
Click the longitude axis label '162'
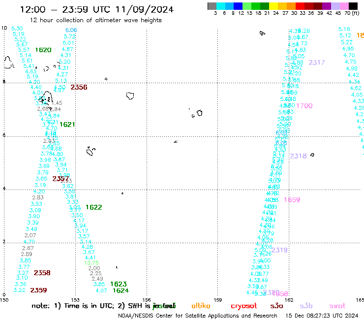tap(289, 300)
